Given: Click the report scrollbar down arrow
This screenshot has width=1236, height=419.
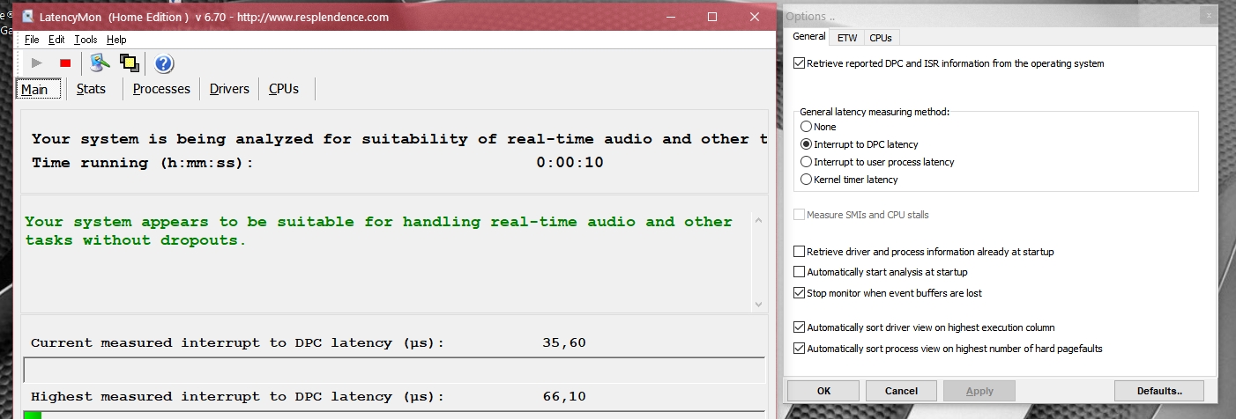Looking at the screenshot, I should tap(757, 304).
